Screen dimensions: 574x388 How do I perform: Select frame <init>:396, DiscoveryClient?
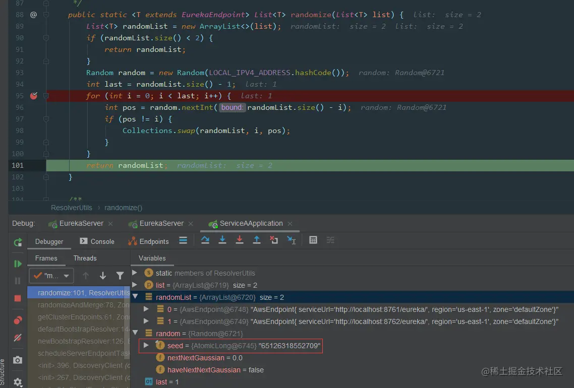79,365
